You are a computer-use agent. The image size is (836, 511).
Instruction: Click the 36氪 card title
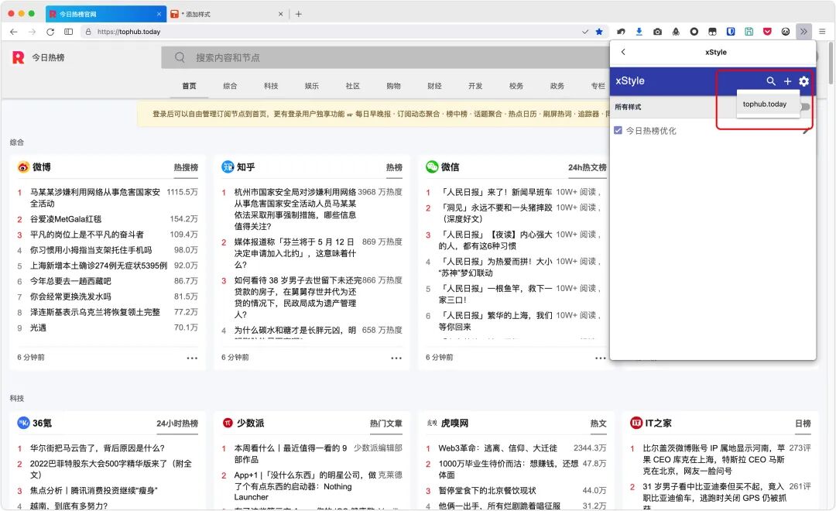pos(42,423)
